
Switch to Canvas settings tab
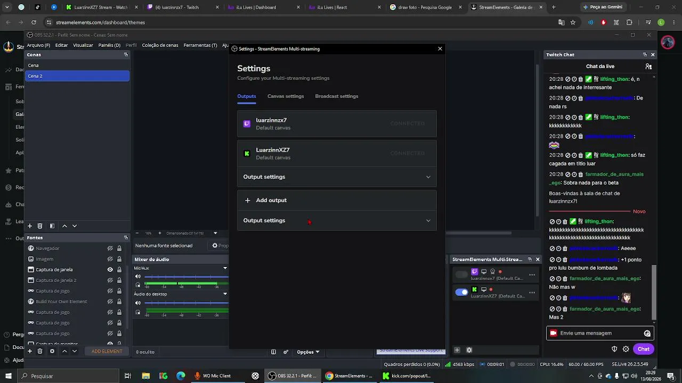pyautogui.click(x=286, y=96)
